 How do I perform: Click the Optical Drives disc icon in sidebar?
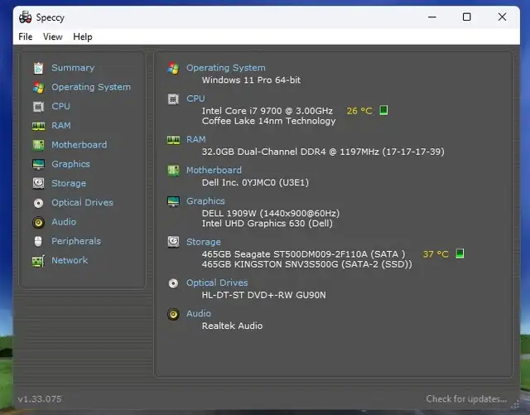[38, 203]
